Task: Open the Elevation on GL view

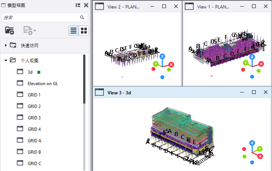Action: [42, 84]
